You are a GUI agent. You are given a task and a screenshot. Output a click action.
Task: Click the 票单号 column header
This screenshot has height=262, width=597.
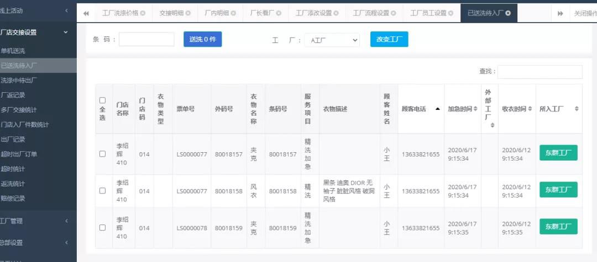pyautogui.click(x=192, y=109)
